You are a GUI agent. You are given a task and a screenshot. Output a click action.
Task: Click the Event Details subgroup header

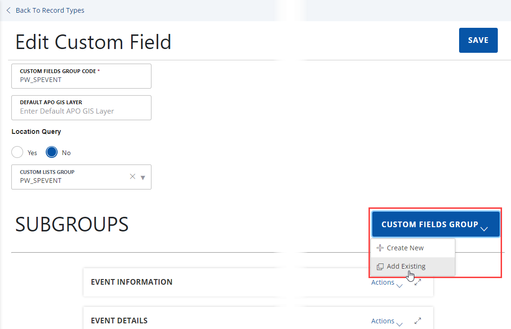pos(119,321)
